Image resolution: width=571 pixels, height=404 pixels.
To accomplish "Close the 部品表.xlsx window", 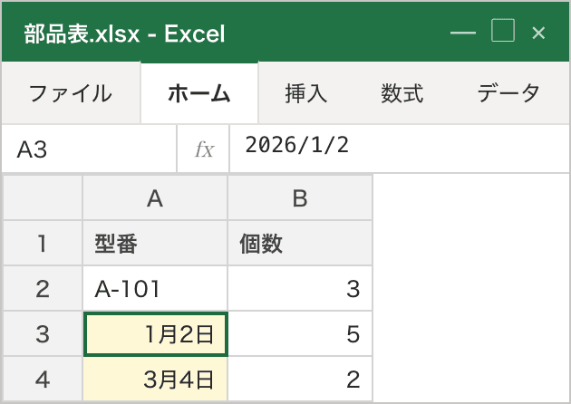I will [538, 33].
